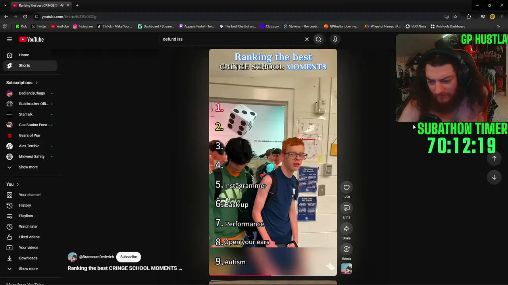Start voice search with the microphone
The image size is (508, 285).
pyautogui.click(x=335, y=39)
